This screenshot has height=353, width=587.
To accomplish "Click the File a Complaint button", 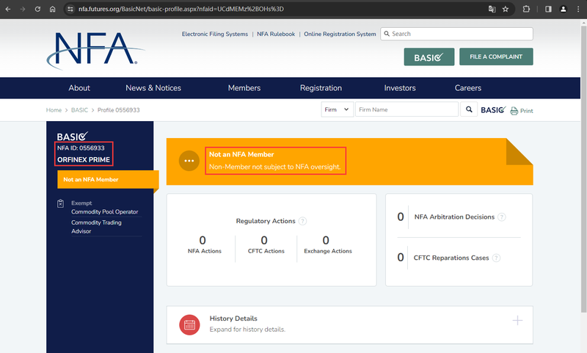I will tap(496, 57).
